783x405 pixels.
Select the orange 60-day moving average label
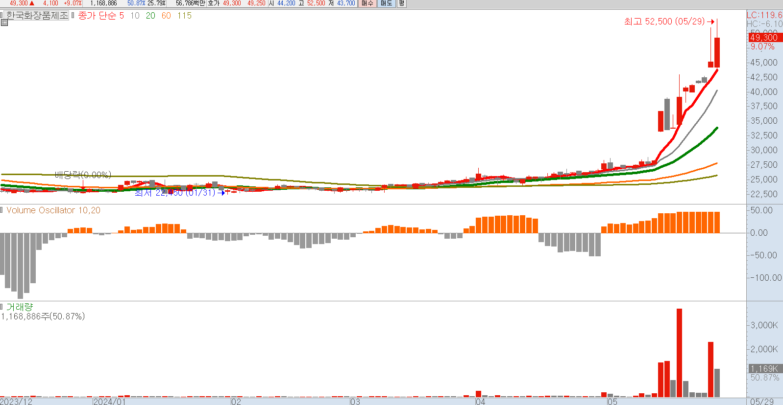point(166,16)
